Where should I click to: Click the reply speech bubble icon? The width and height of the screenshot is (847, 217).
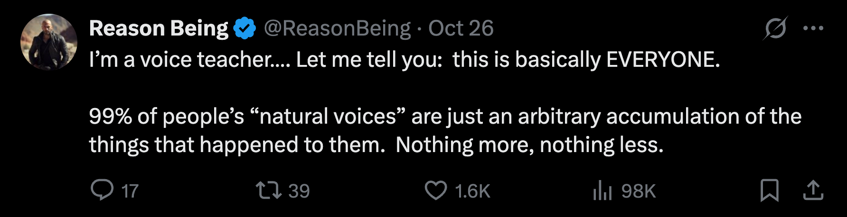pyautogui.click(x=102, y=190)
